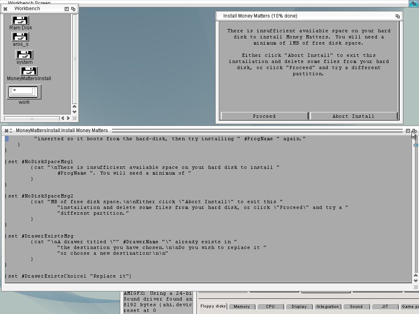419x314 pixels.
Task: Close the MoneyMattersInstall script window
Action: point(7,130)
